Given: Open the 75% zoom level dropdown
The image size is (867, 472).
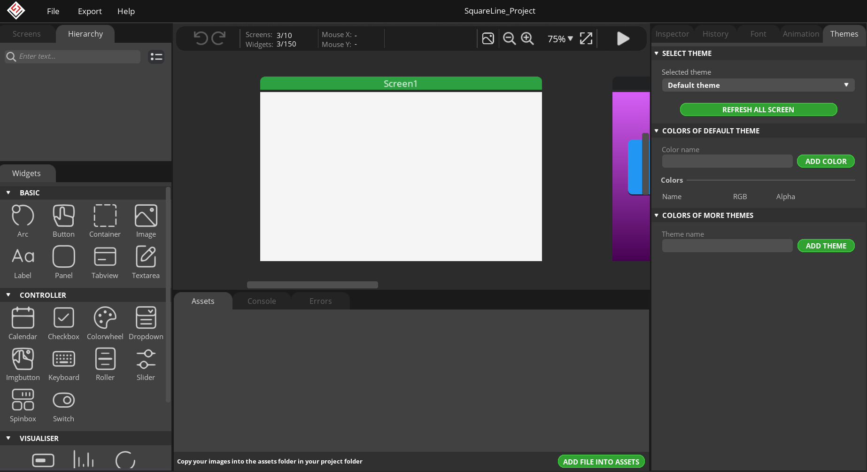Looking at the screenshot, I should point(560,39).
